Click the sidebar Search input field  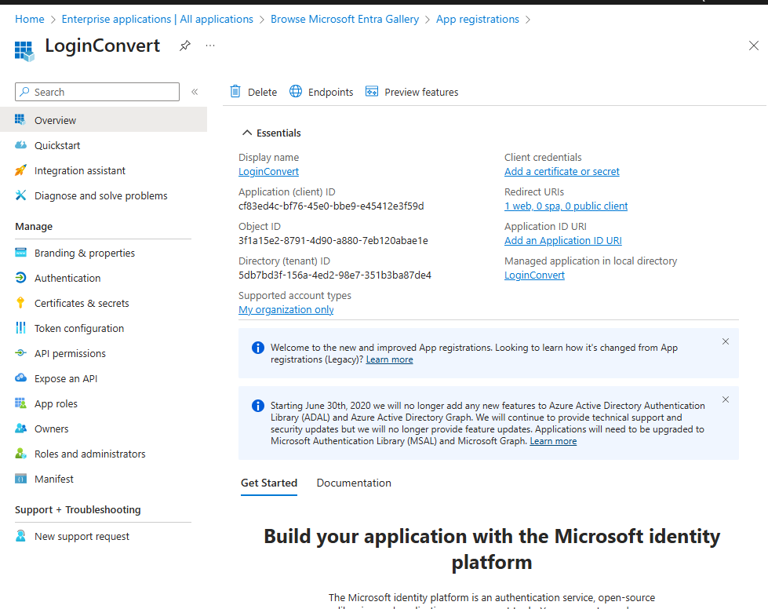pyautogui.click(x=97, y=92)
